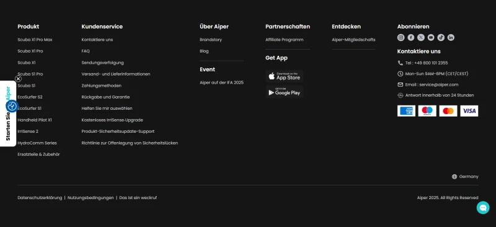The width and height of the screenshot is (496, 227).
Task: Open Sendungsverfolgung
Action: pyautogui.click(x=102, y=63)
